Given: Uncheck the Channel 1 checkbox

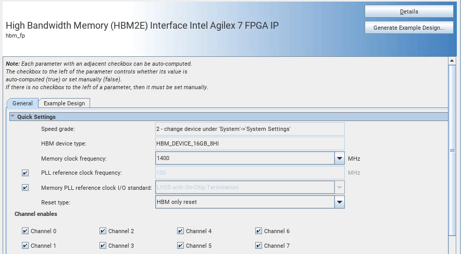Looking at the screenshot, I should (x=25, y=246).
